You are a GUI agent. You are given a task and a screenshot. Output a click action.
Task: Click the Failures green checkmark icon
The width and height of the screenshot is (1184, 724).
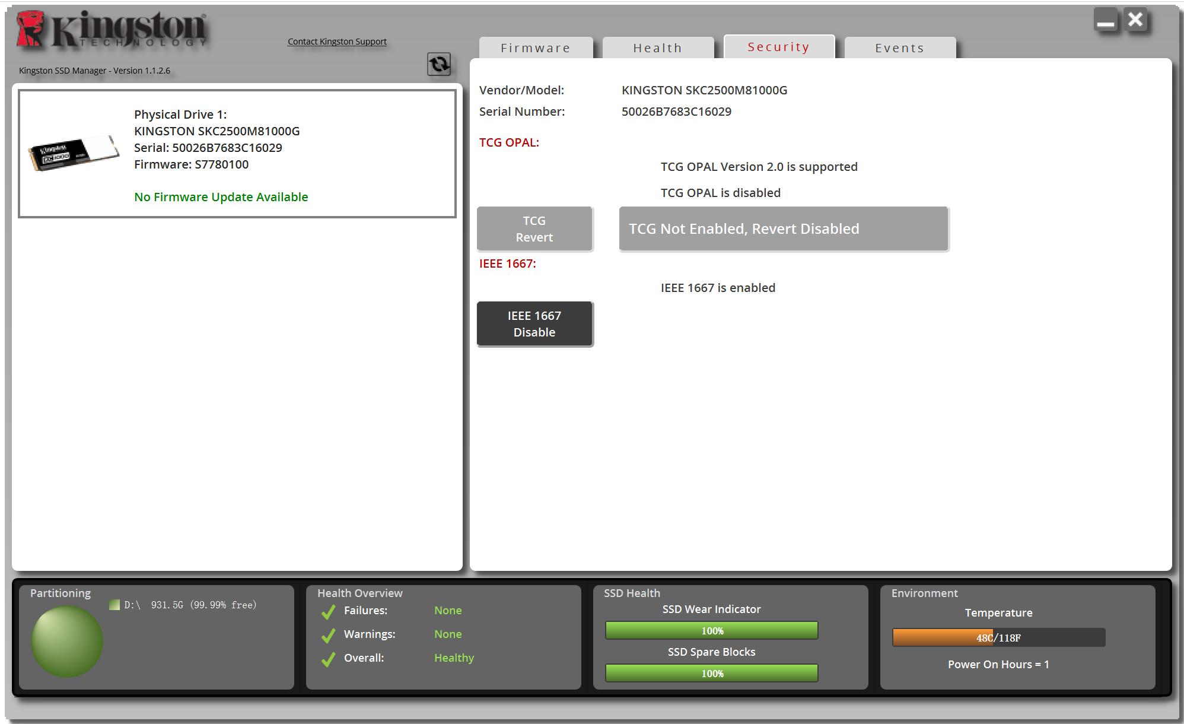pyautogui.click(x=328, y=611)
